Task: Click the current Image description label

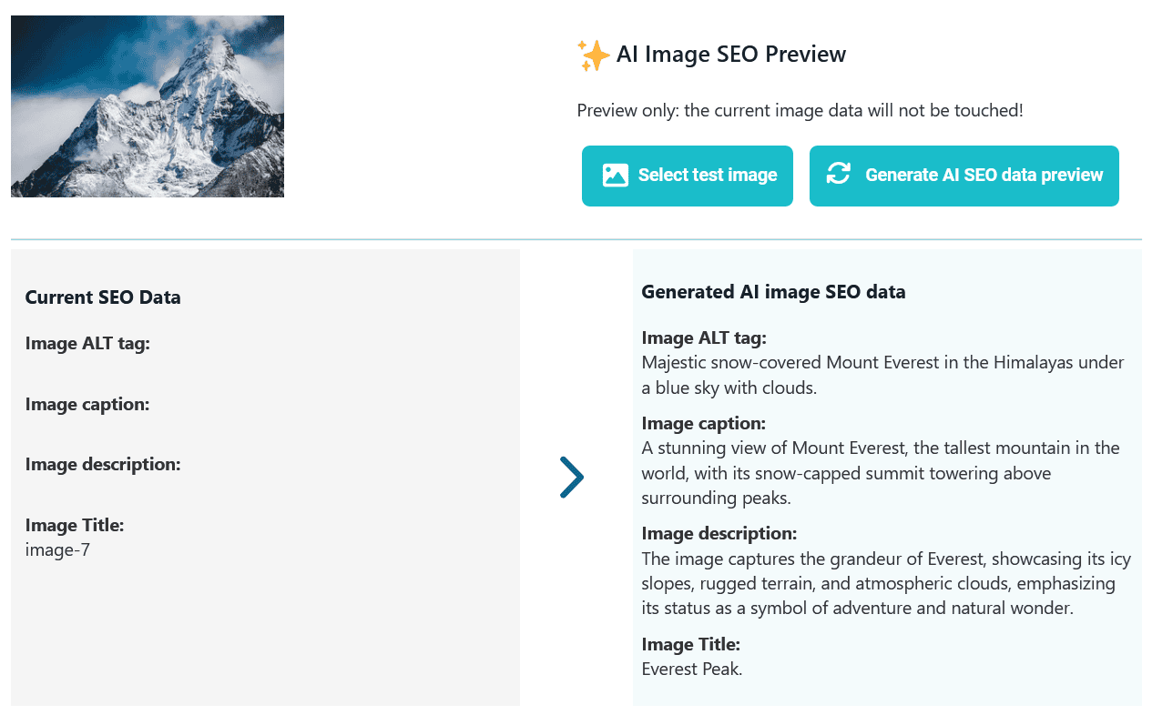Action: (103, 464)
